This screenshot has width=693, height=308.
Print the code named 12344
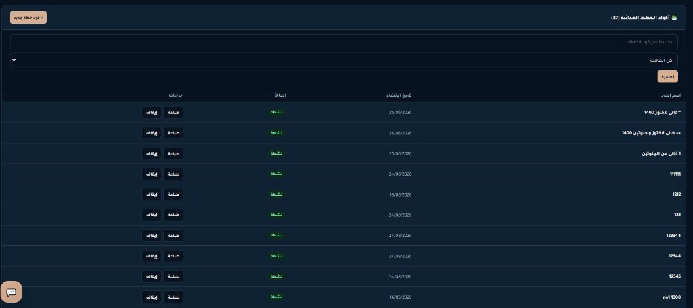(x=173, y=256)
